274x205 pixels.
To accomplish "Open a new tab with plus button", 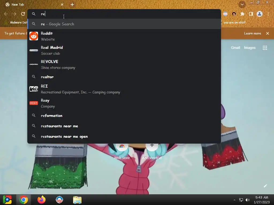I will pos(72,5).
